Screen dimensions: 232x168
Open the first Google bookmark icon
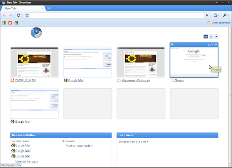point(4,23)
